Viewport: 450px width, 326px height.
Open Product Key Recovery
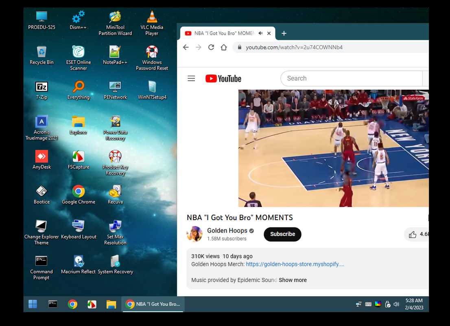115,163
